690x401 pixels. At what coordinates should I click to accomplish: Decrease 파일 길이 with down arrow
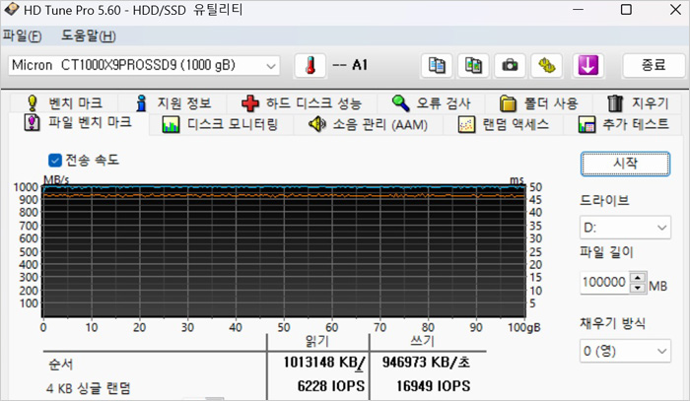tap(638, 288)
